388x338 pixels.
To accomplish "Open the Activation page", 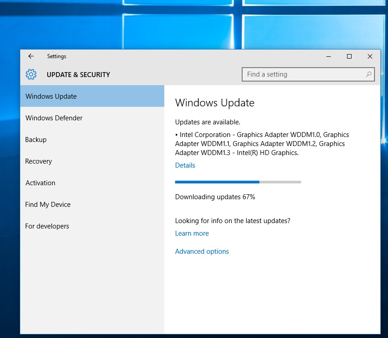I will (x=92, y=183).
